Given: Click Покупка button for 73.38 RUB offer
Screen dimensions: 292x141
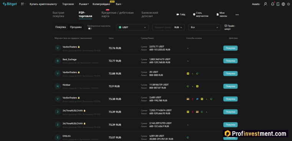Looking at the screenshot, I should click(x=231, y=99).
